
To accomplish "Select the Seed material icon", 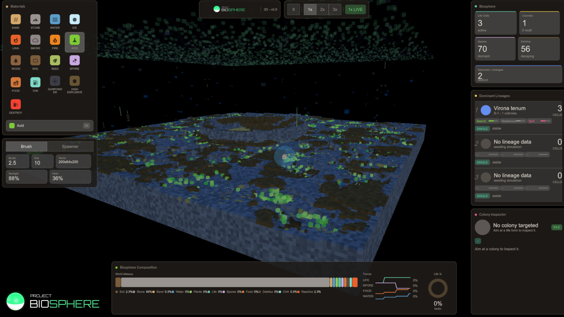I will (55, 61).
